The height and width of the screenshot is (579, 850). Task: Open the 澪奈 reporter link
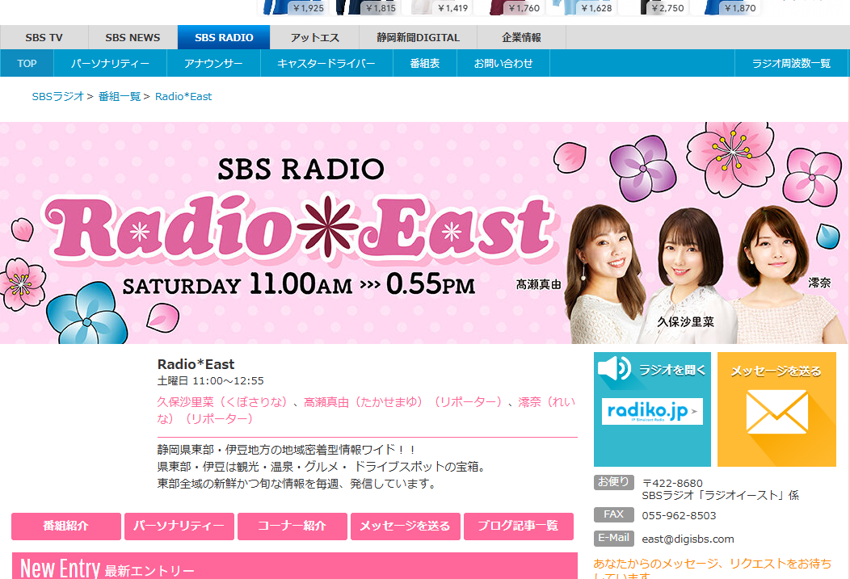tap(546, 402)
